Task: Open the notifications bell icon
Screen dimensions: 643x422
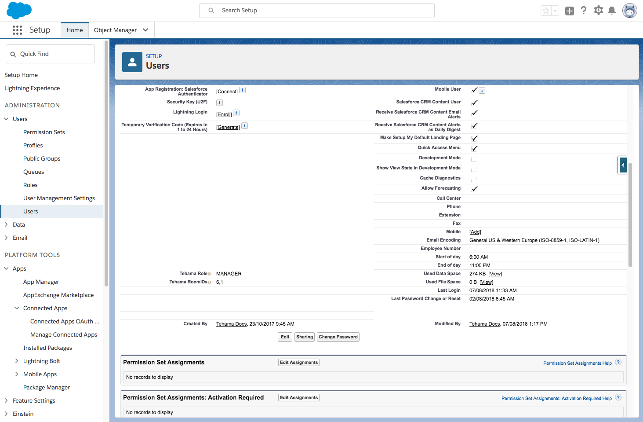Action: [x=612, y=11]
